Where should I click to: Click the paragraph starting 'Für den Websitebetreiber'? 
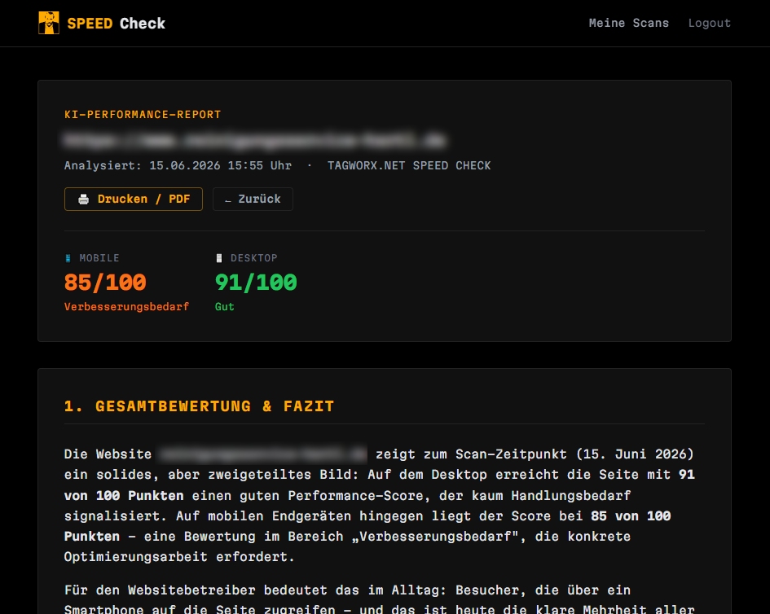pyautogui.click(x=380, y=600)
